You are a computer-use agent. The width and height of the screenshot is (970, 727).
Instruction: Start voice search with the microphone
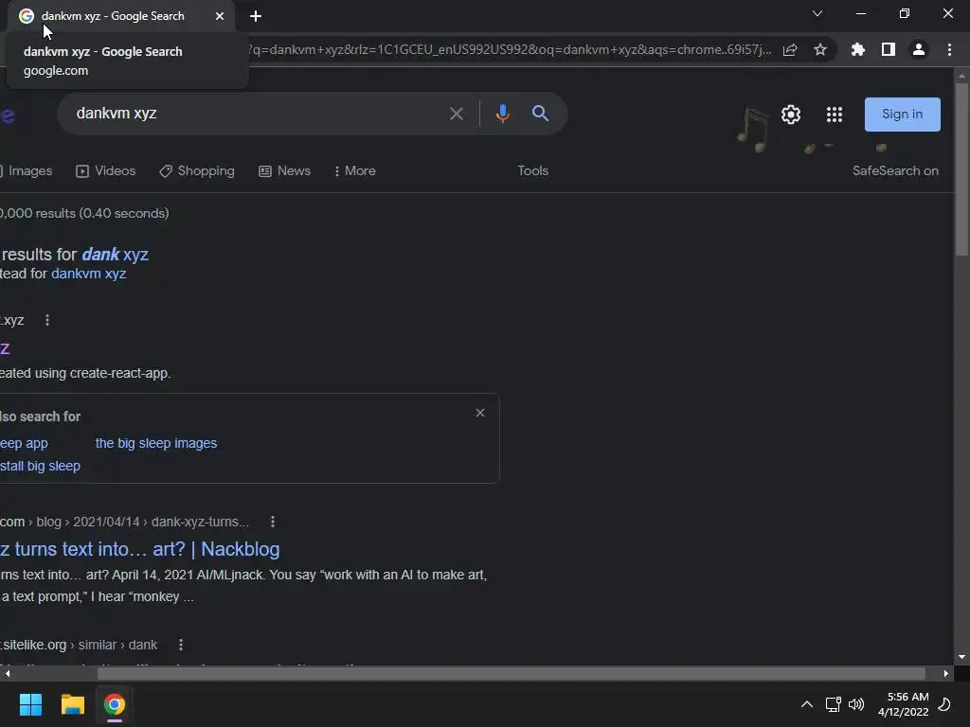pos(502,114)
